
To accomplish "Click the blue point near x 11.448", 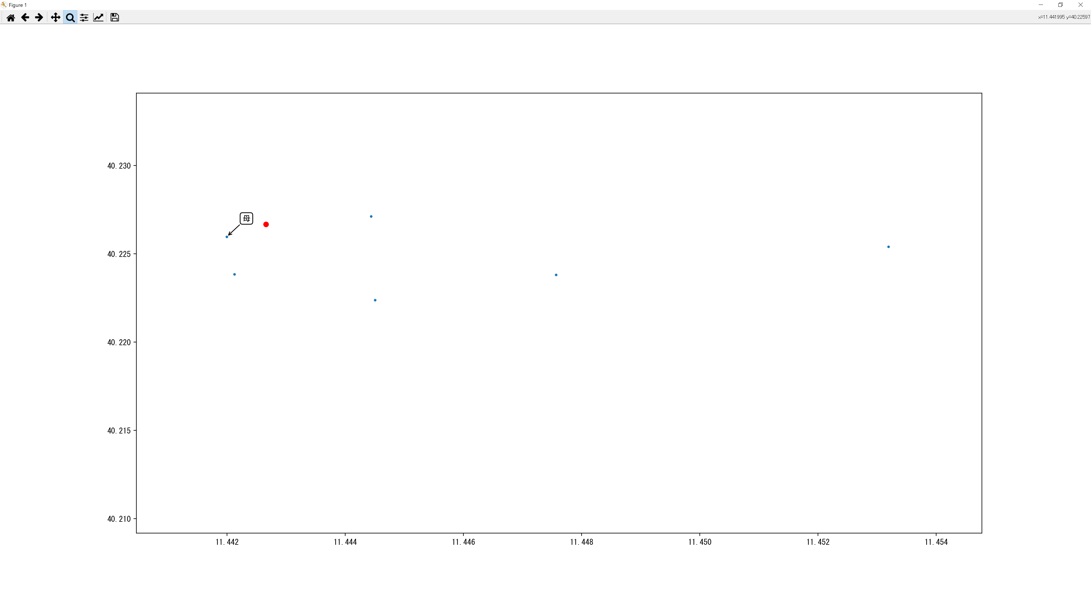I will [556, 275].
